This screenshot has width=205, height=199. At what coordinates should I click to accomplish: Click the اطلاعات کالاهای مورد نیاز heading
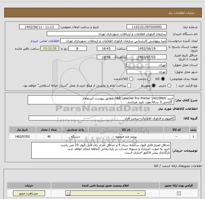tap(178, 109)
